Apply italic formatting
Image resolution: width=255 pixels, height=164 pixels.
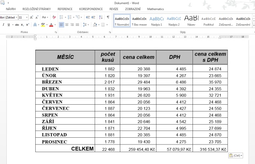(3, 25)
